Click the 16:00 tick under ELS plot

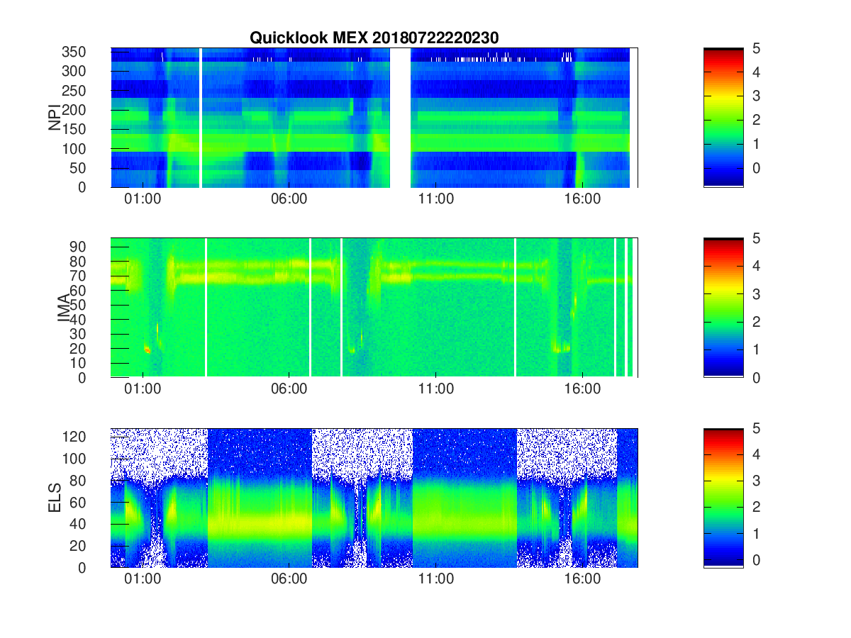click(582, 579)
